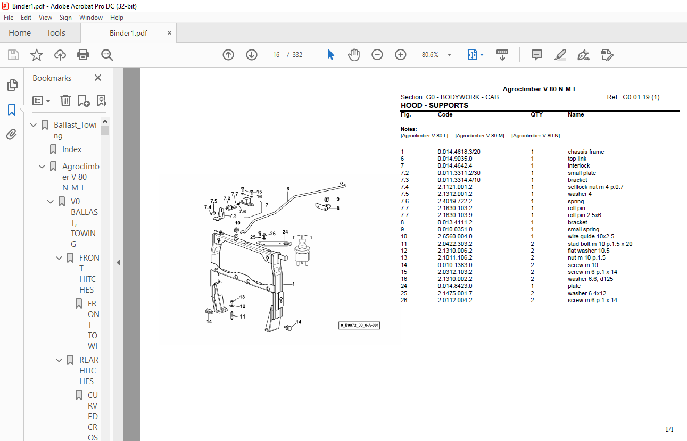Click the 'stud bolt m 10 p.1.5 x 20' entry
Image resolution: width=687 pixels, height=441 pixels.
click(x=600, y=244)
